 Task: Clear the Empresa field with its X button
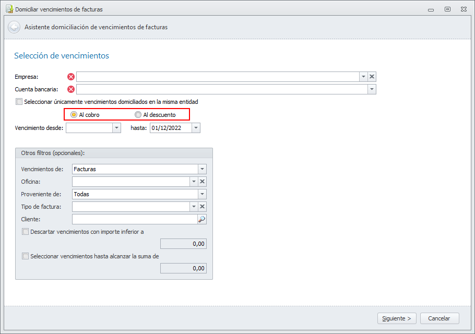point(372,77)
